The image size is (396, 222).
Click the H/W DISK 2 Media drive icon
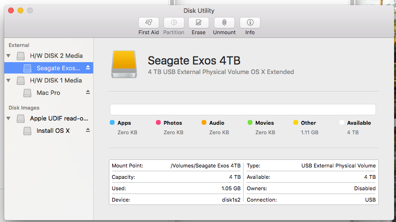click(x=21, y=55)
